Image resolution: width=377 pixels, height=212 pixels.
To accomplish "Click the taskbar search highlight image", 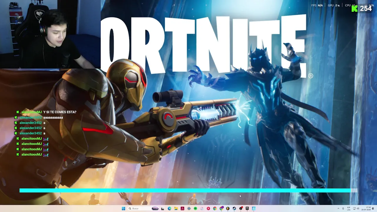I will (x=155, y=208).
